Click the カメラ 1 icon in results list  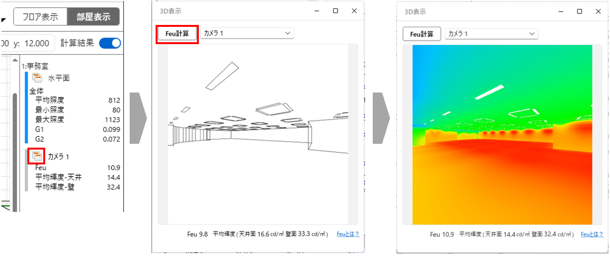click(37, 156)
